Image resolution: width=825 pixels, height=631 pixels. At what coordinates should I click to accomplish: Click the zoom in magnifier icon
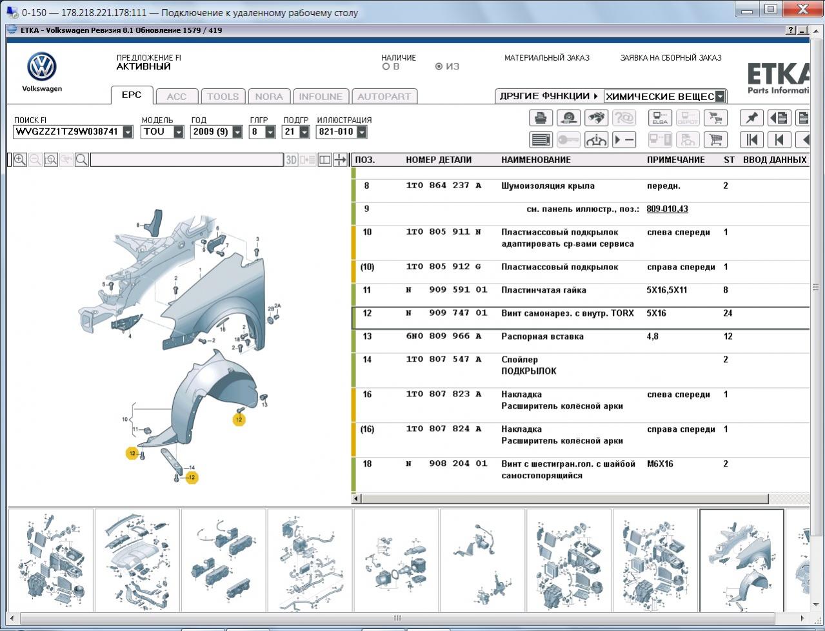[x=20, y=160]
